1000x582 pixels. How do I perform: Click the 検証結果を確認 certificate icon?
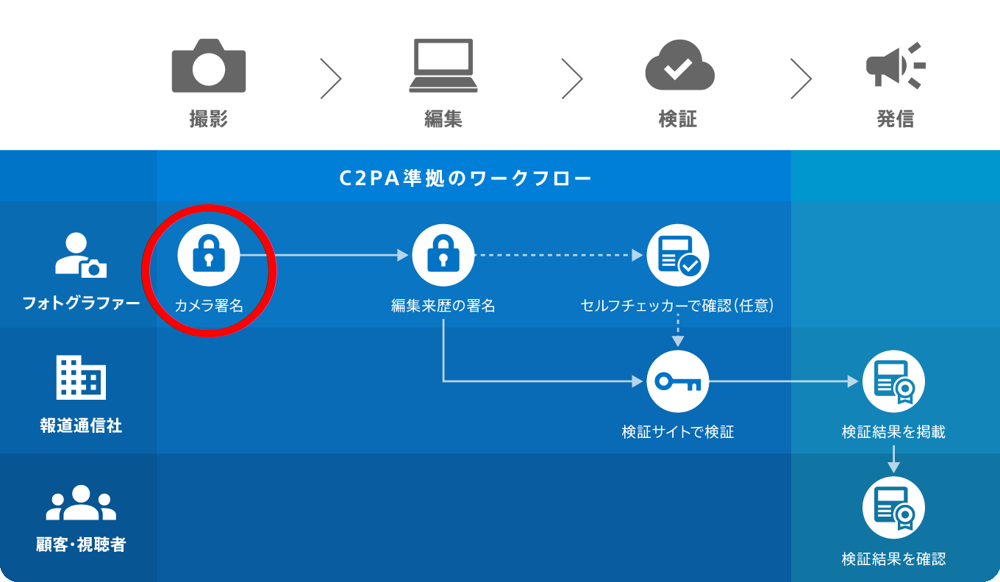893,508
